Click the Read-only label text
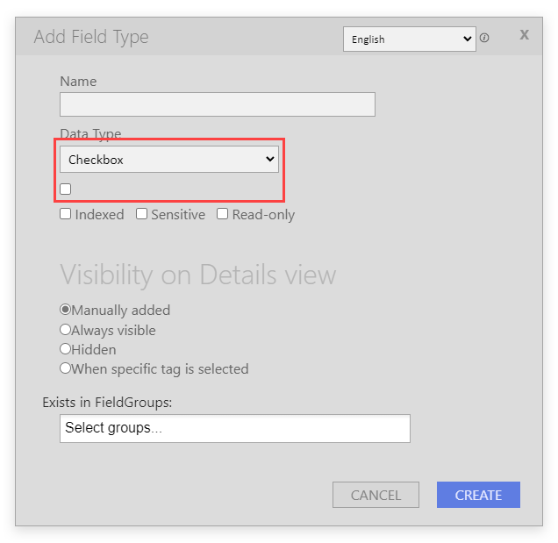 [264, 215]
